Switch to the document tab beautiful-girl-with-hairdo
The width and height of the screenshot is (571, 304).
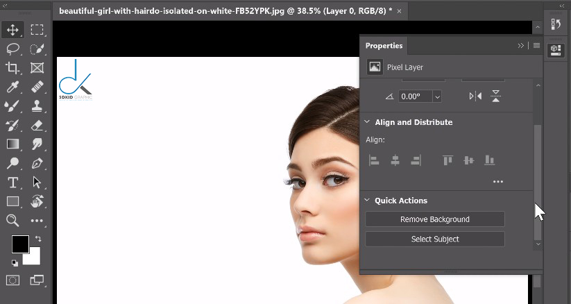[x=225, y=11]
